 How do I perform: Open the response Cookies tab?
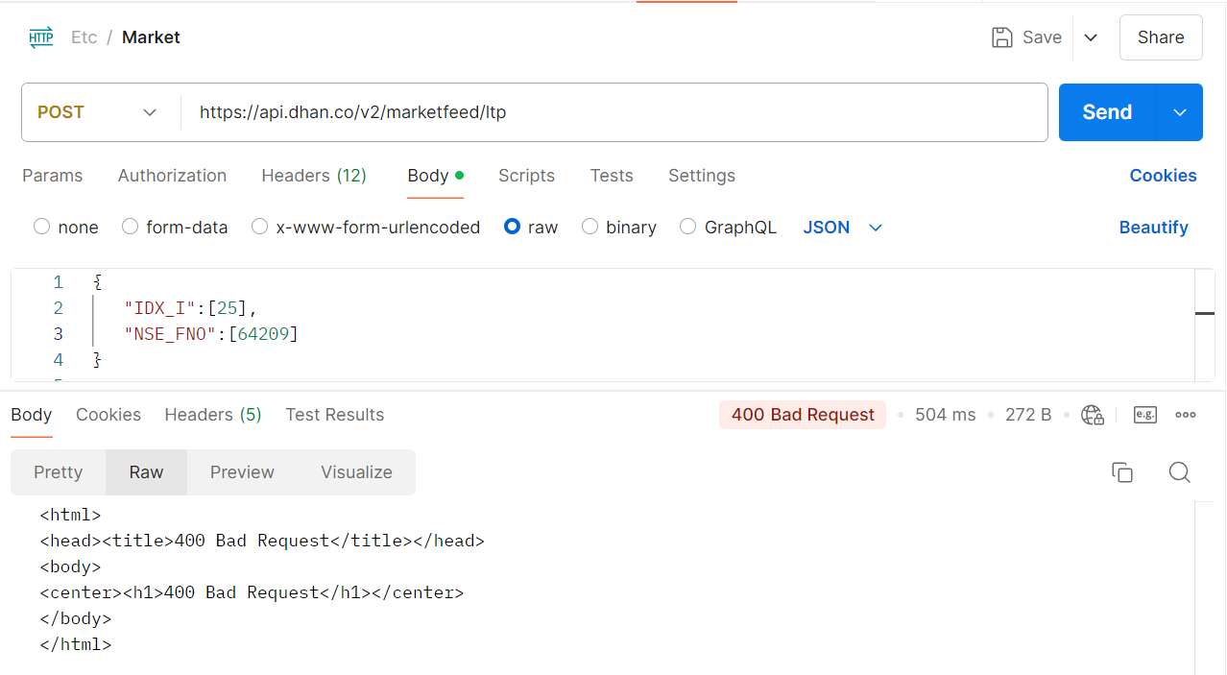click(x=108, y=415)
